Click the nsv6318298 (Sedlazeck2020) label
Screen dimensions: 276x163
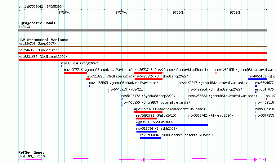tap(110, 76)
